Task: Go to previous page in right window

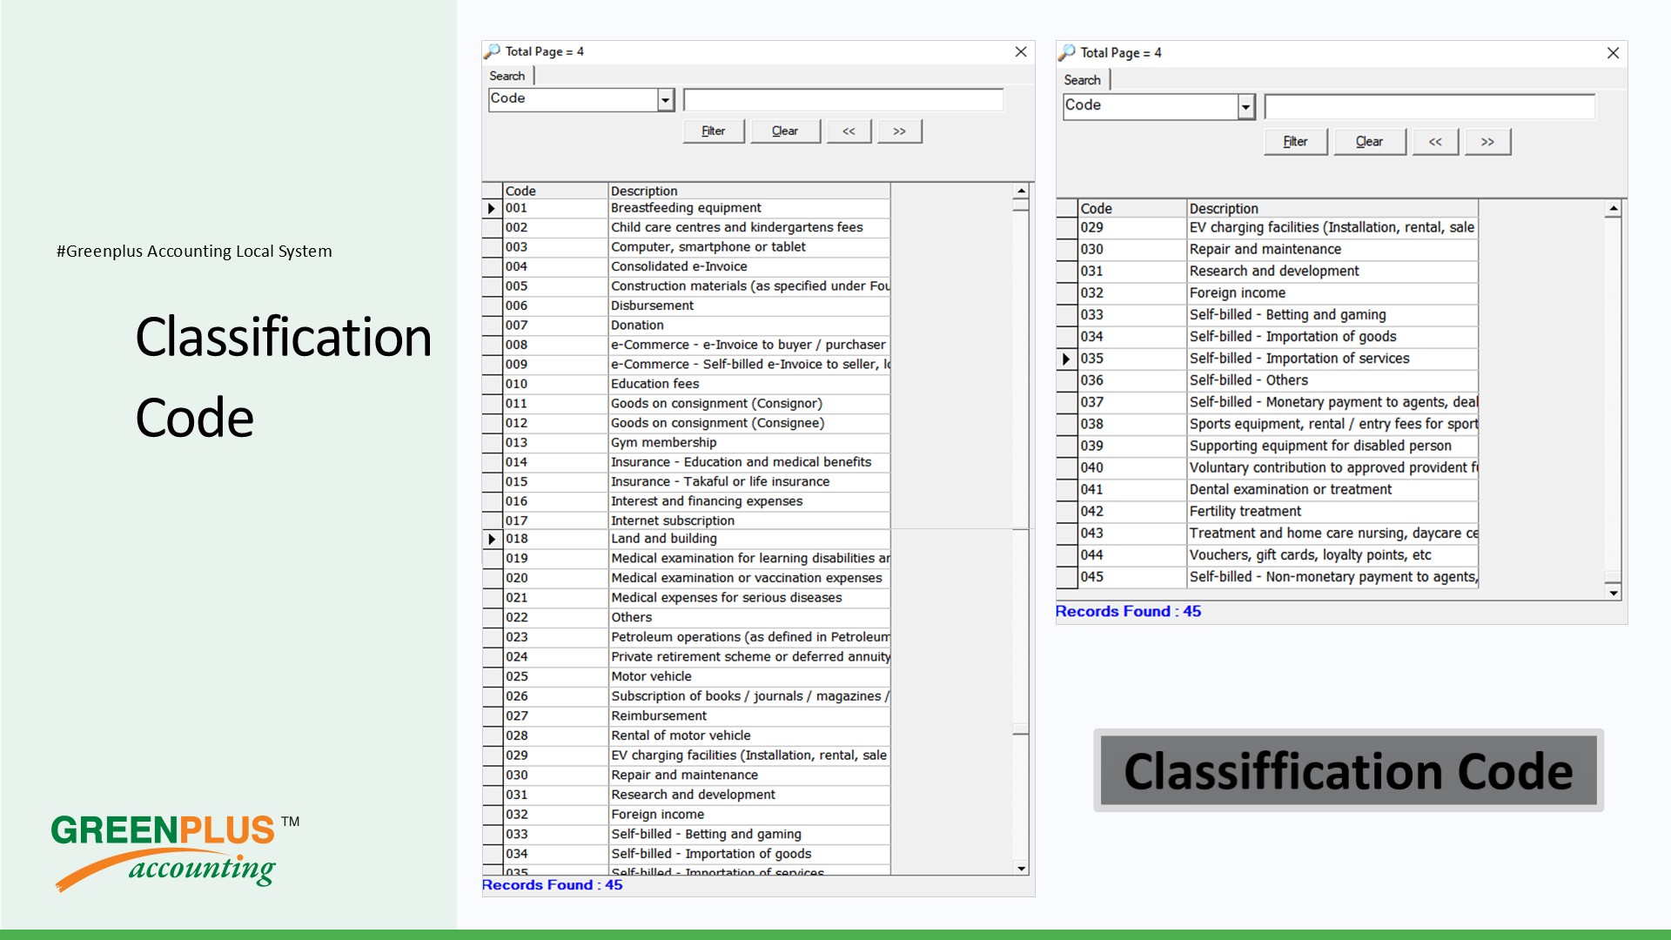Action: (x=1435, y=141)
